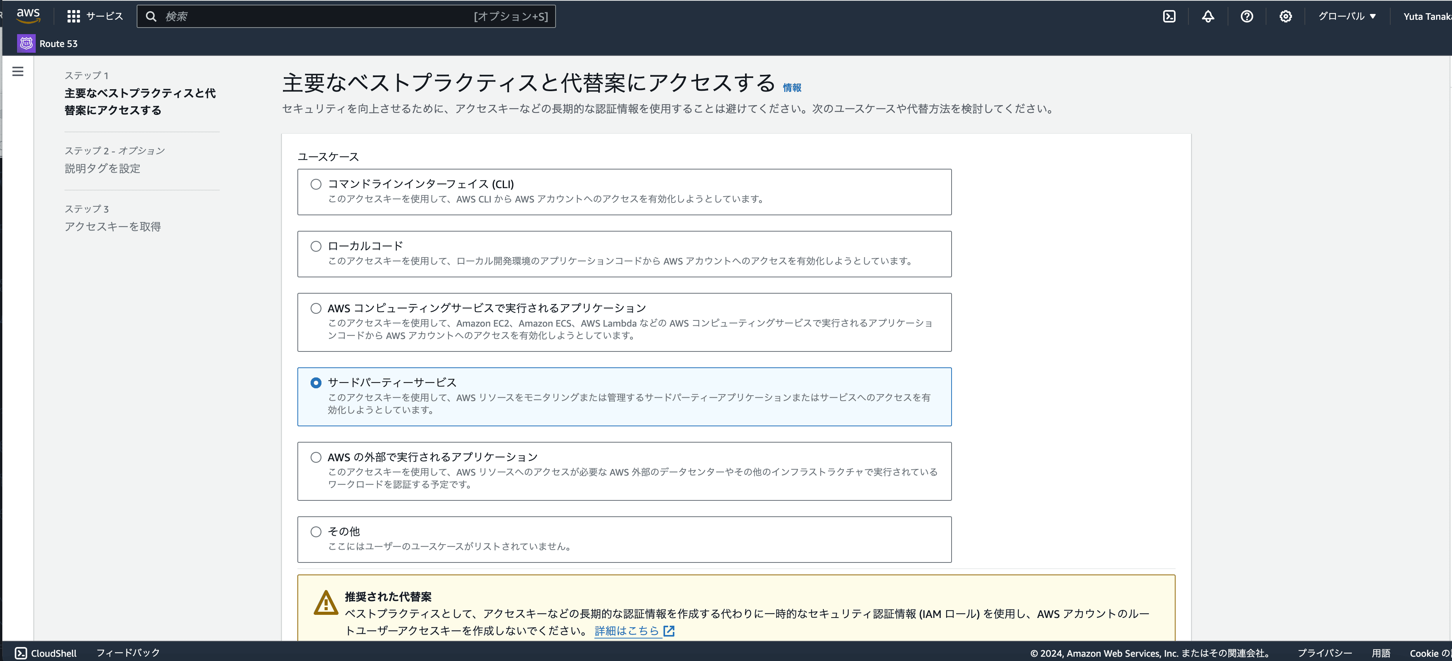Click the CloudShell icon in footer
1452x661 pixels.
[21, 653]
